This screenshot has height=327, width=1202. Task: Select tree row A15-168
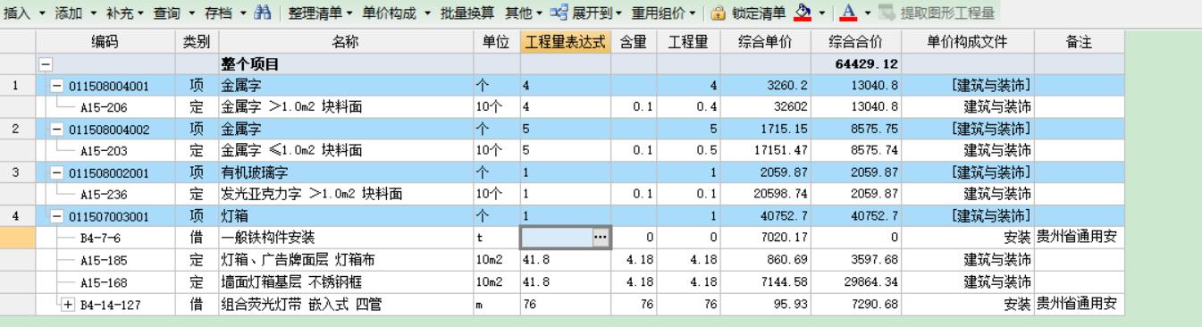(105, 281)
